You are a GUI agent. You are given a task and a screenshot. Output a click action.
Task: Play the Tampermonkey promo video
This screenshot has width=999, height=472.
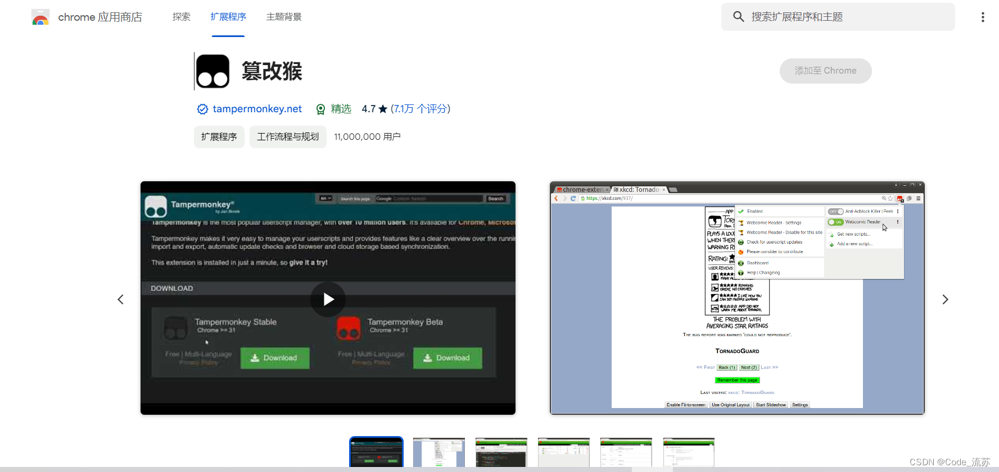point(328,299)
